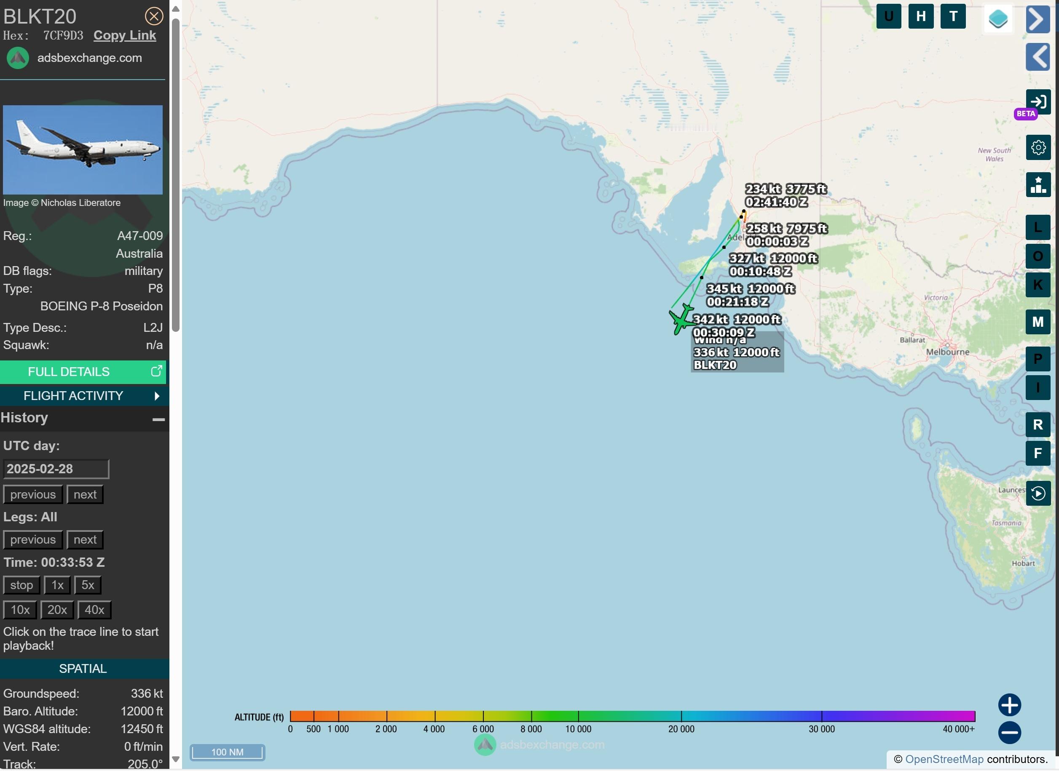Click sidebar scrollbar up arrow
1059x771 pixels.
point(176,8)
